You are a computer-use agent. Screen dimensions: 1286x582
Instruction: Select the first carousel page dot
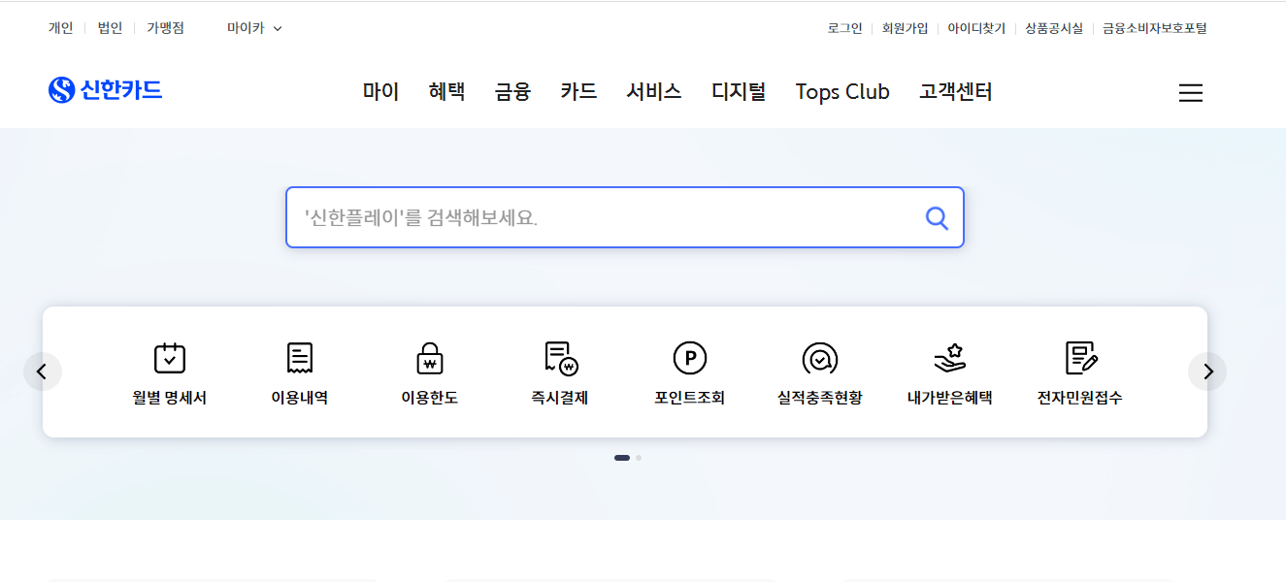(622, 458)
